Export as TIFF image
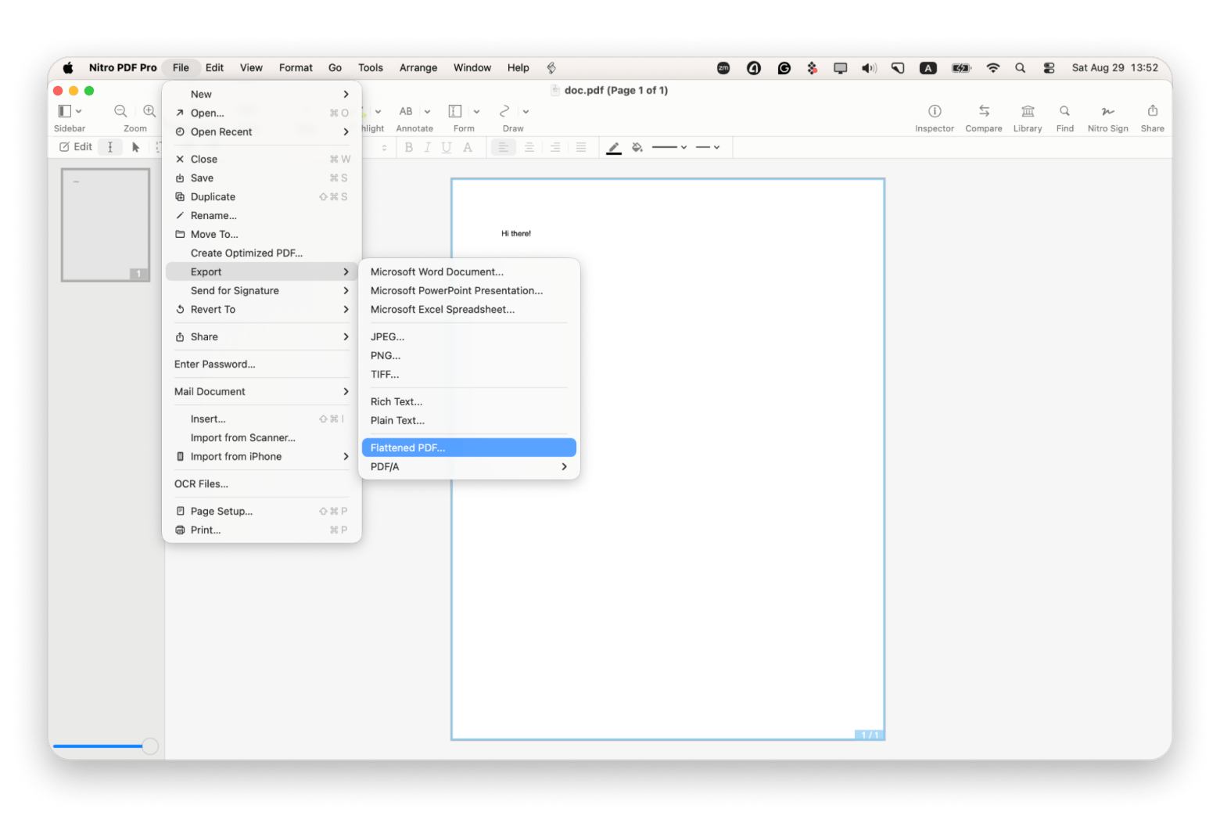Image resolution: width=1220 pixels, height=823 pixels. [468, 374]
